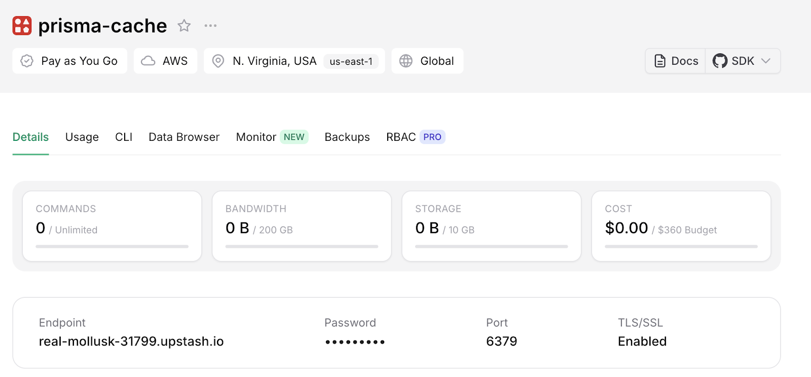Click the location pin icon for N. Virginia
Viewport: 811px width, 377px height.
click(x=218, y=61)
